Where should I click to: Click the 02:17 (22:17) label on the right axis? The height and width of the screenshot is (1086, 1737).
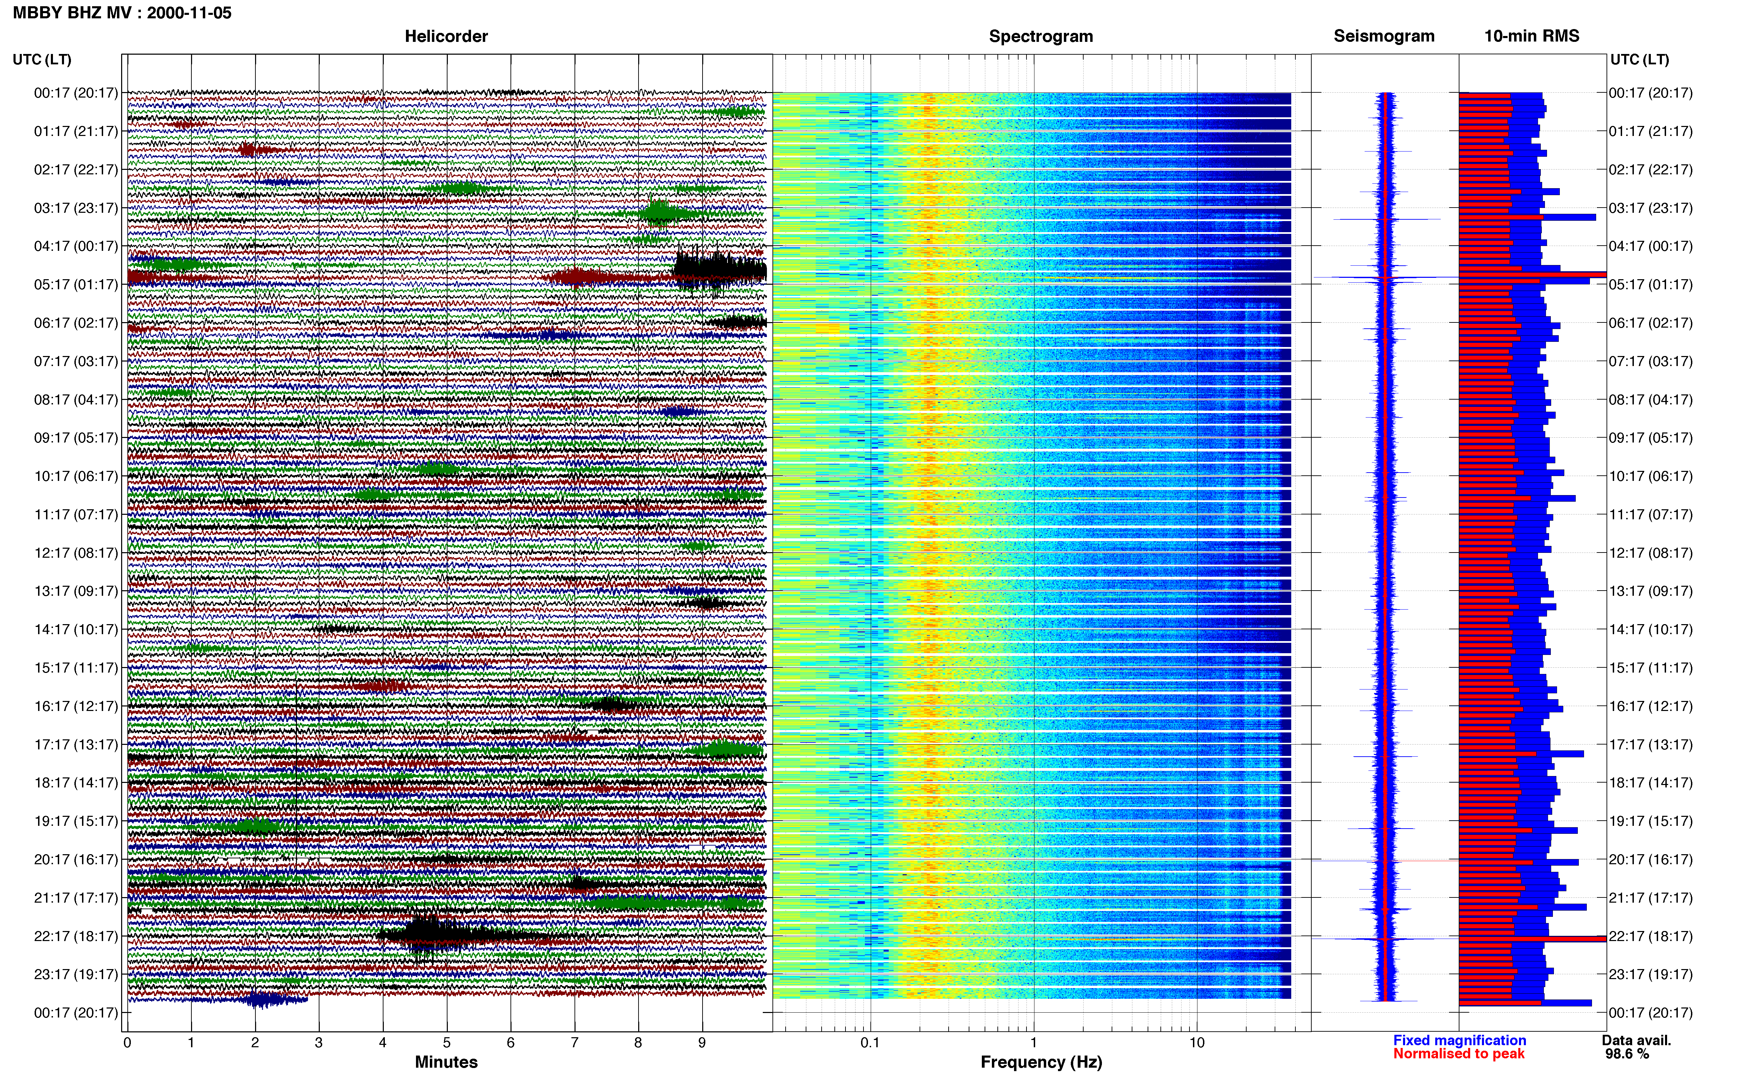[x=1651, y=170]
